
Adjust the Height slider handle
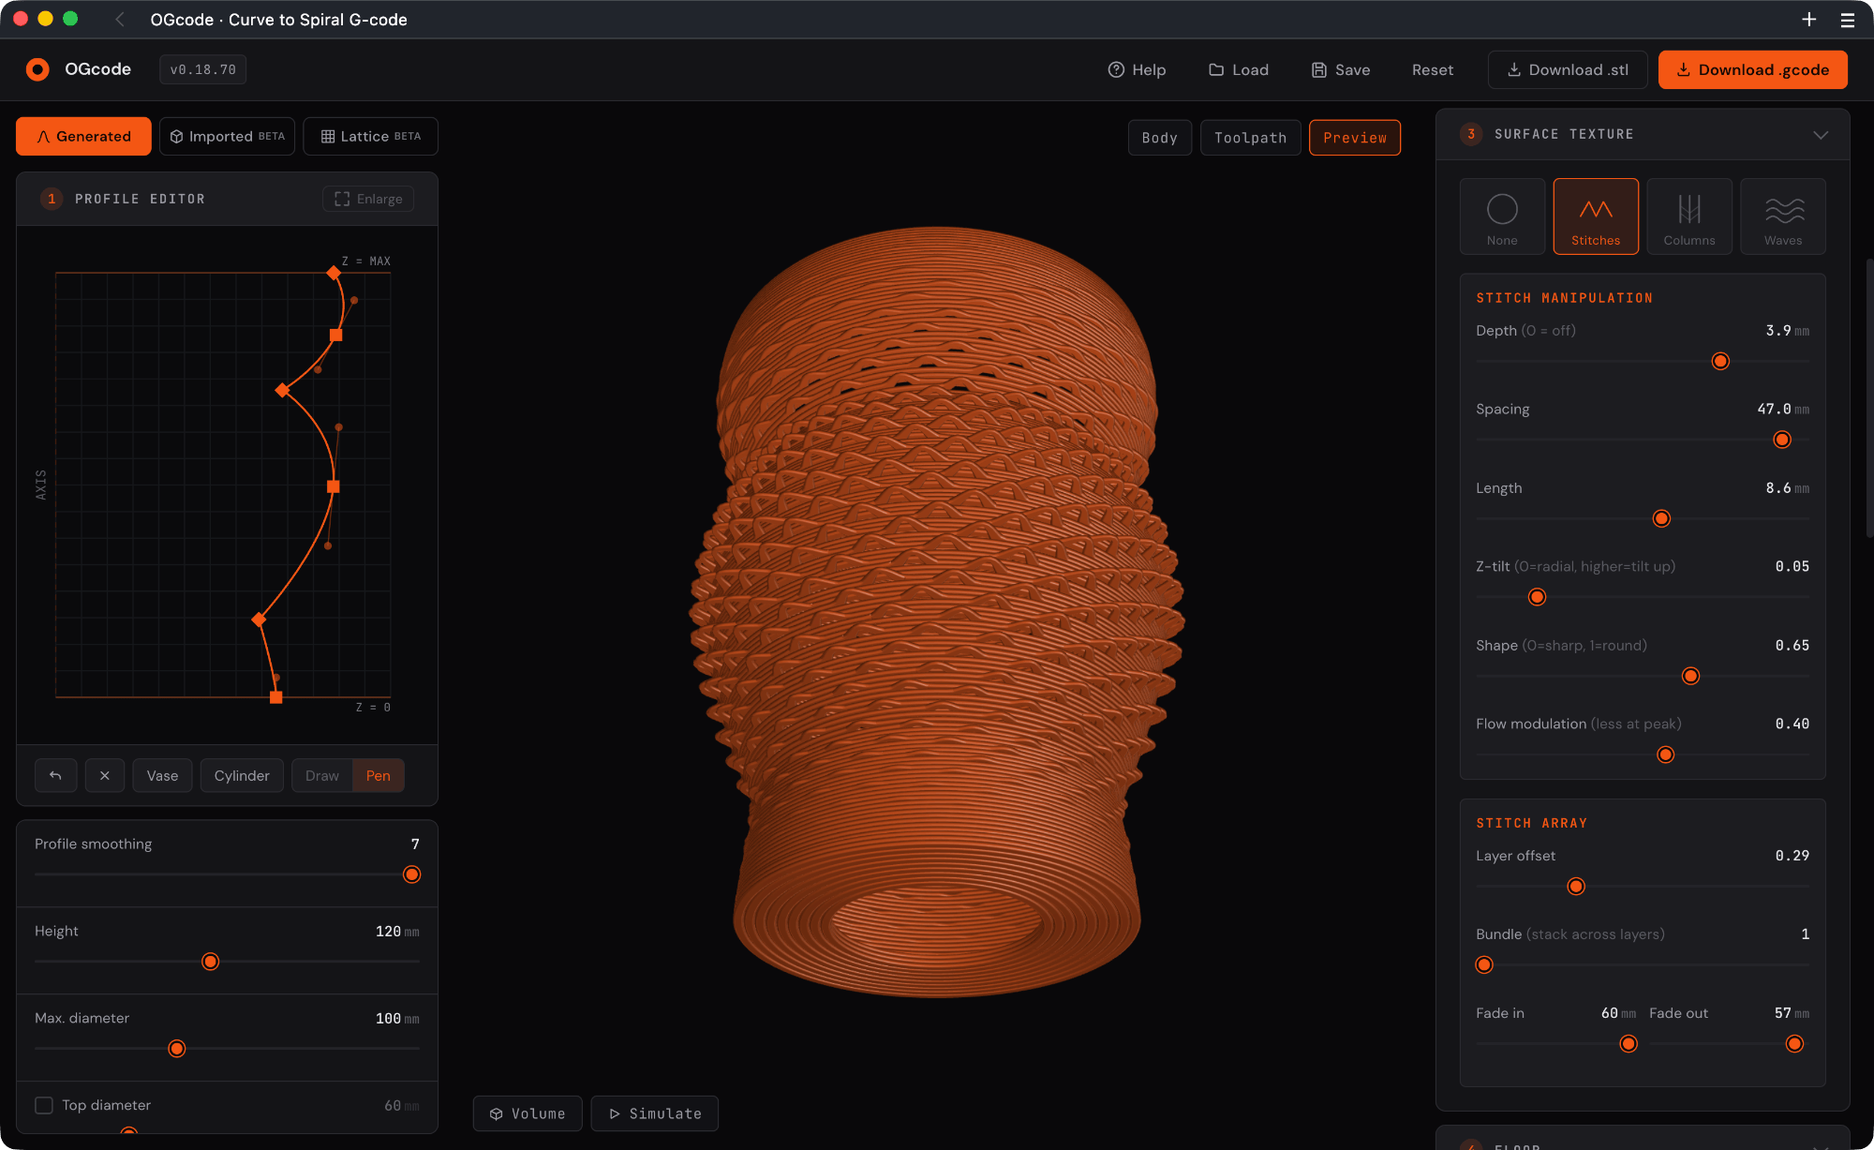[211, 962]
